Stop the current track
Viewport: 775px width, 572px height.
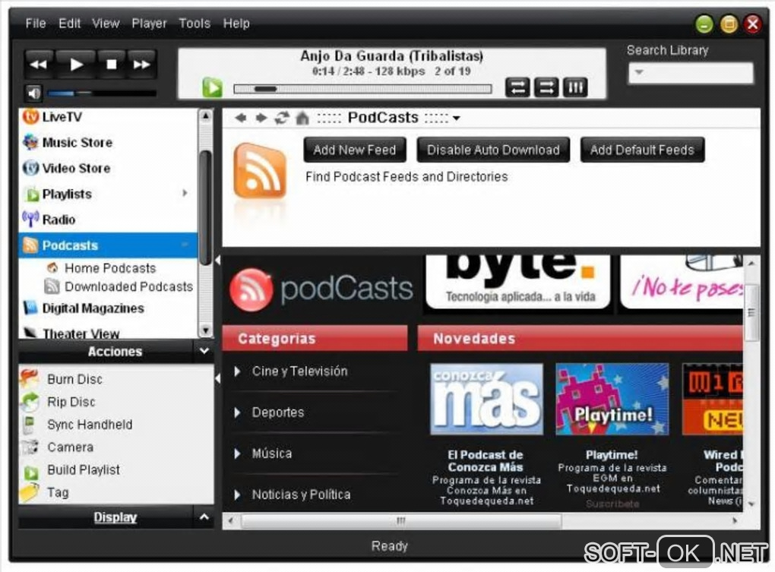click(x=112, y=65)
